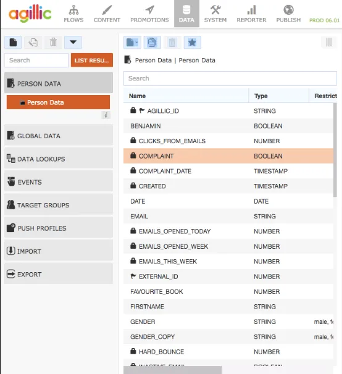Click the vertical scrollbar of field table
Viewport: 342px width, 374px height.
[x=335, y=150]
